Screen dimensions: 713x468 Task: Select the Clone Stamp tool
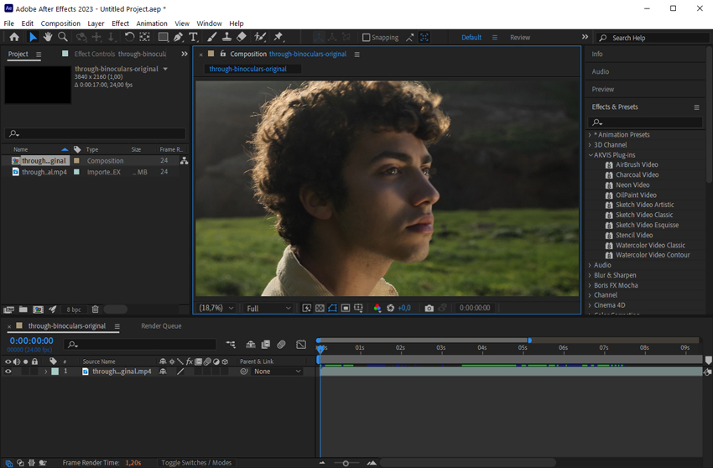coord(226,37)
